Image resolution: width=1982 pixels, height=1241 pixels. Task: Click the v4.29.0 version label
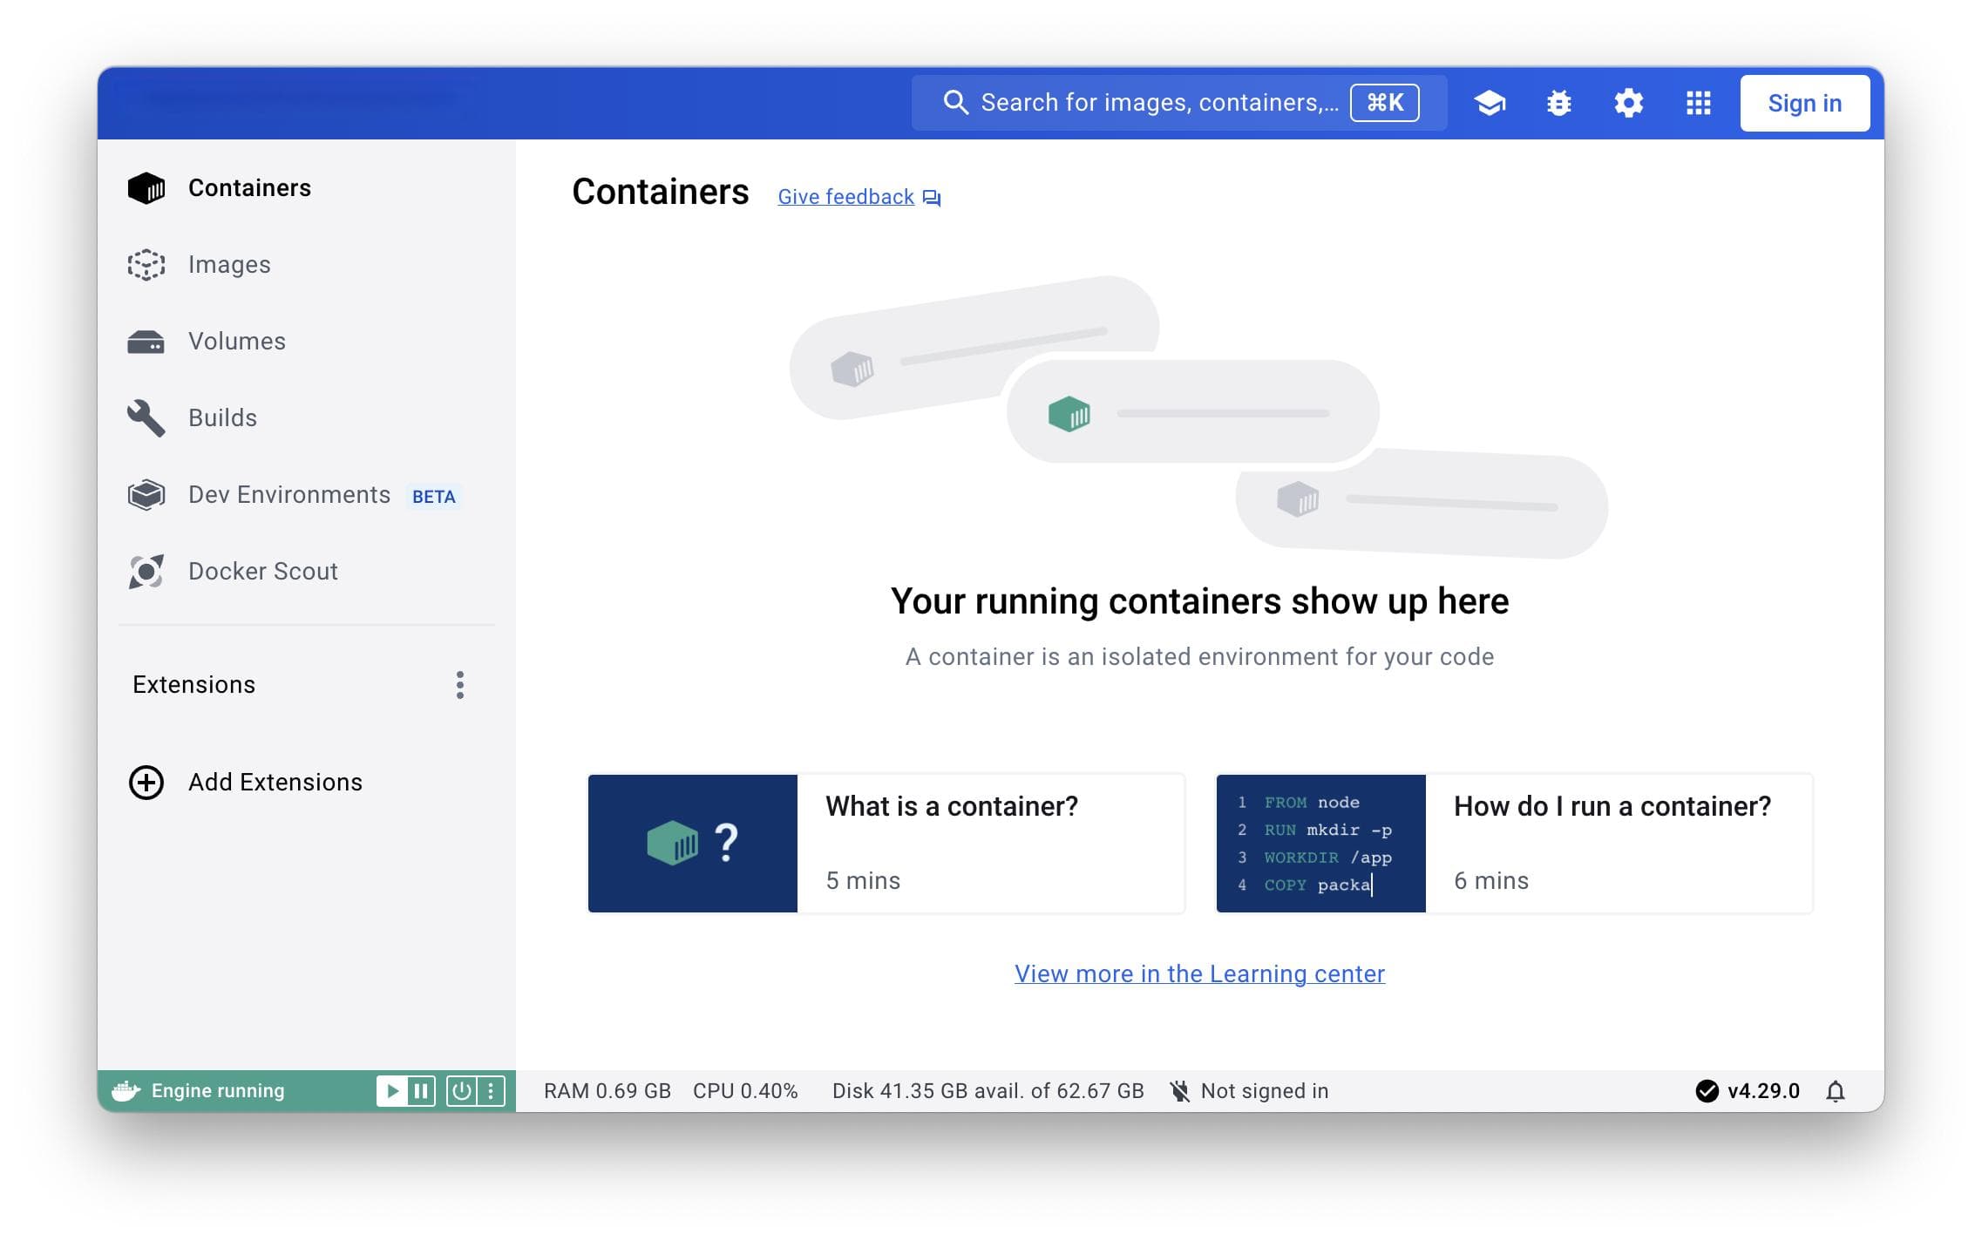(x=1763, y=1091)
